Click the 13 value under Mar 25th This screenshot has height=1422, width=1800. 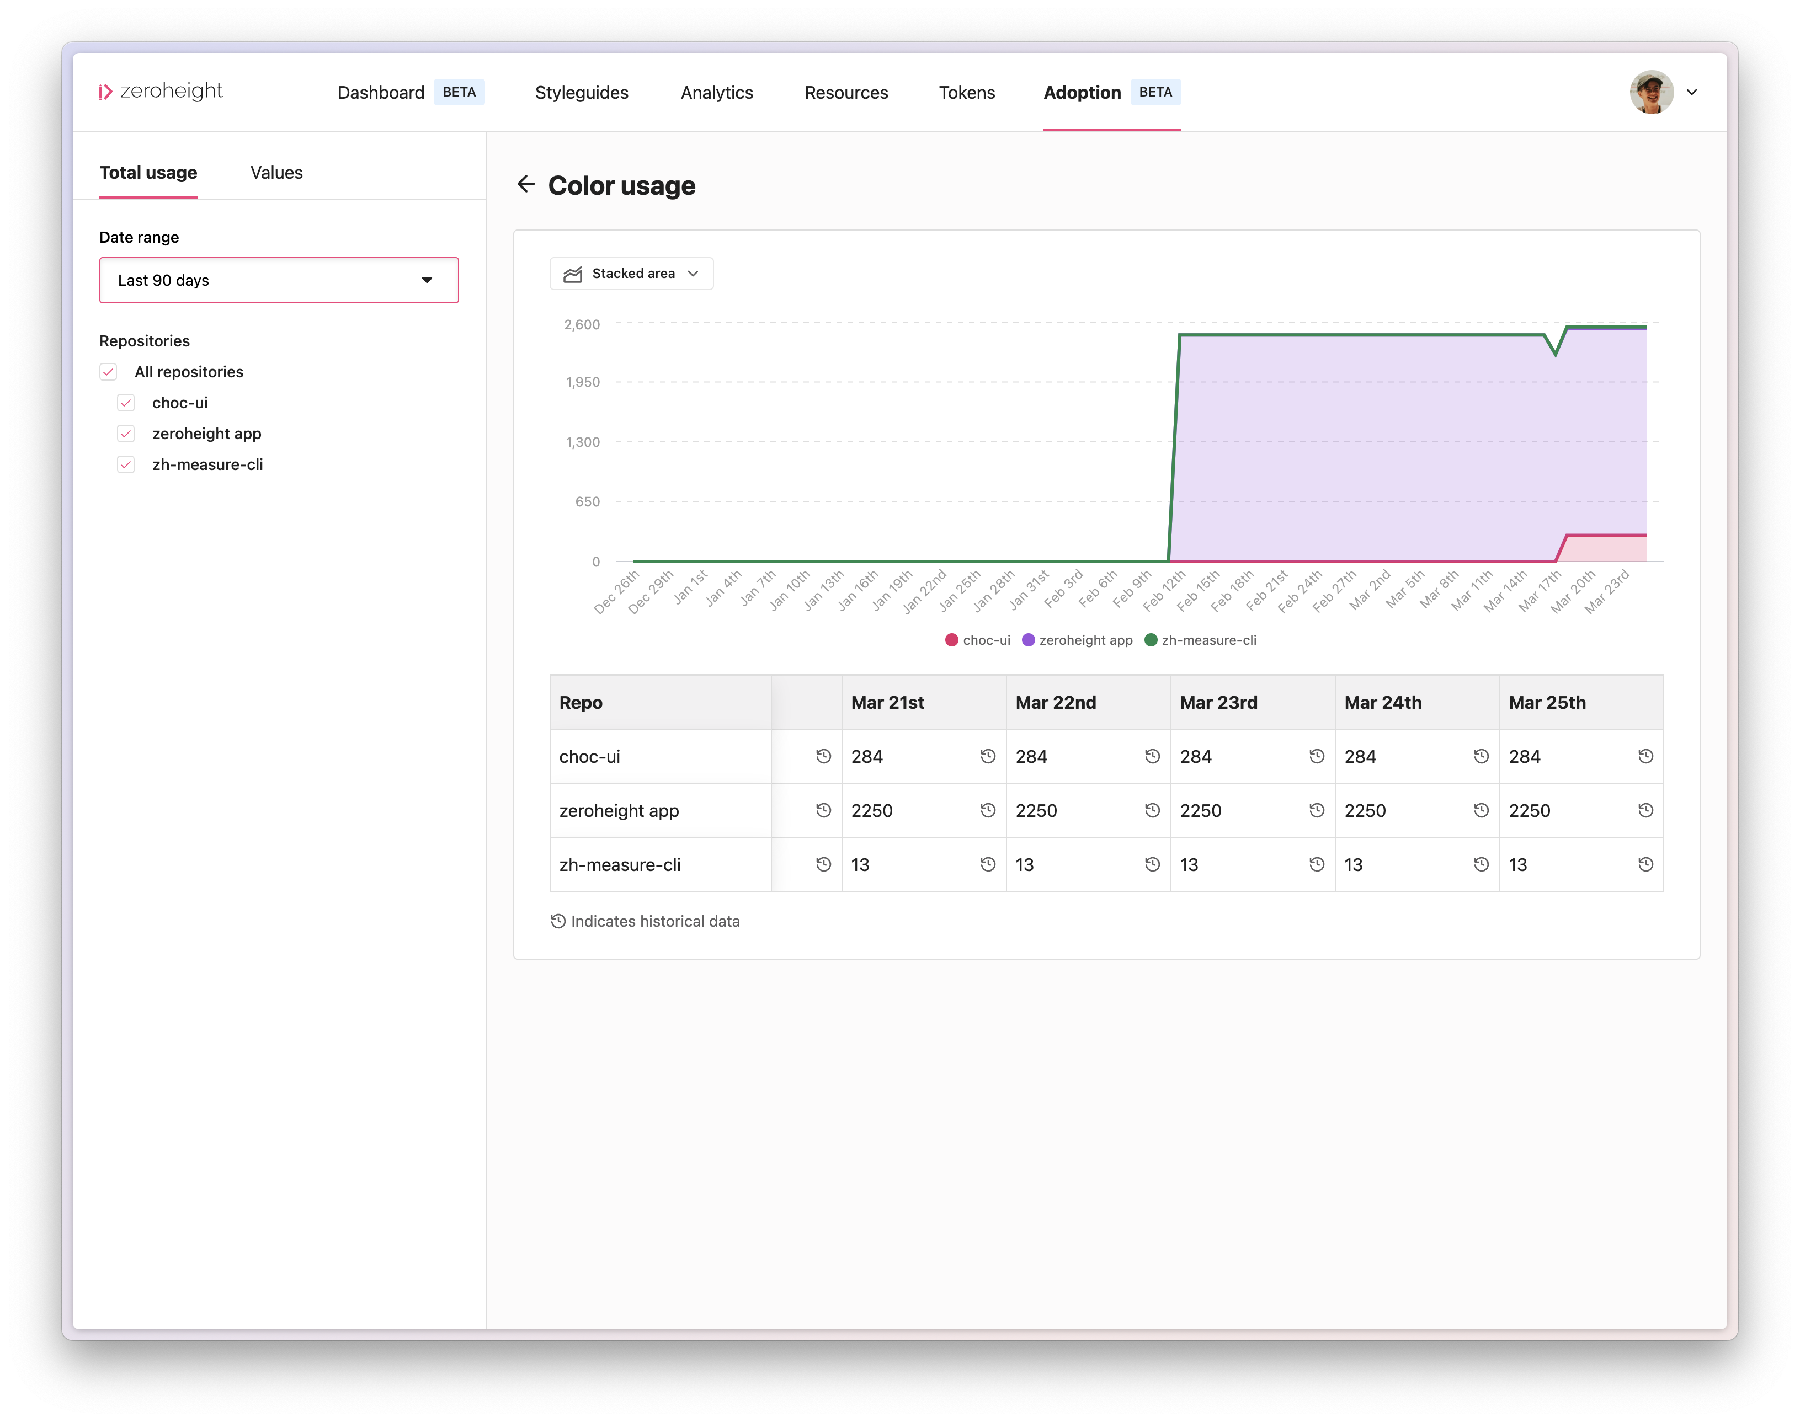point(1517,864)
